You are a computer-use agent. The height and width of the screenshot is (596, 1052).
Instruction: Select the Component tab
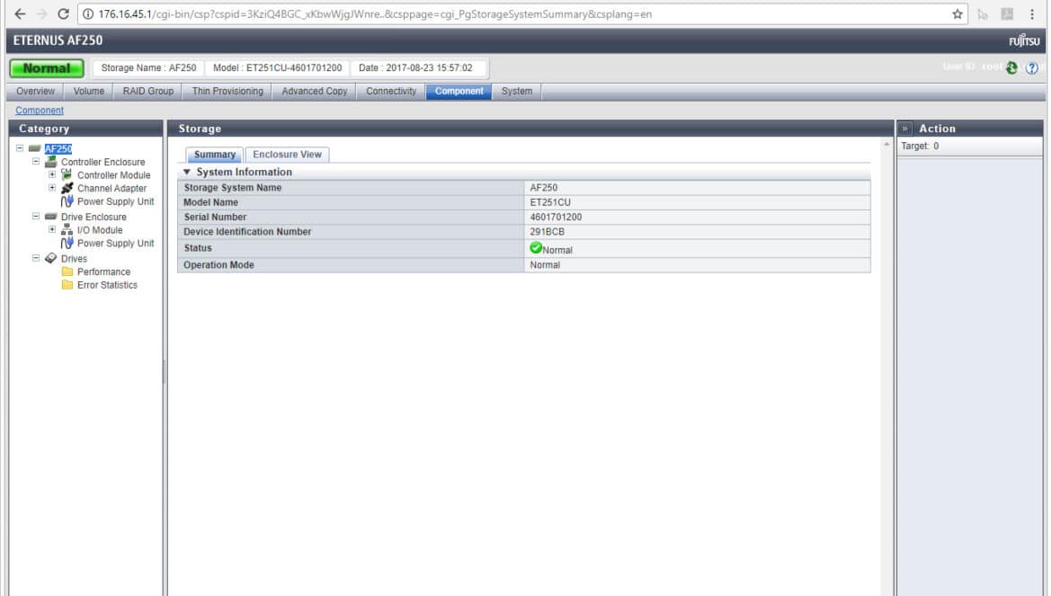pyautogui.click(x=459, y=91)
